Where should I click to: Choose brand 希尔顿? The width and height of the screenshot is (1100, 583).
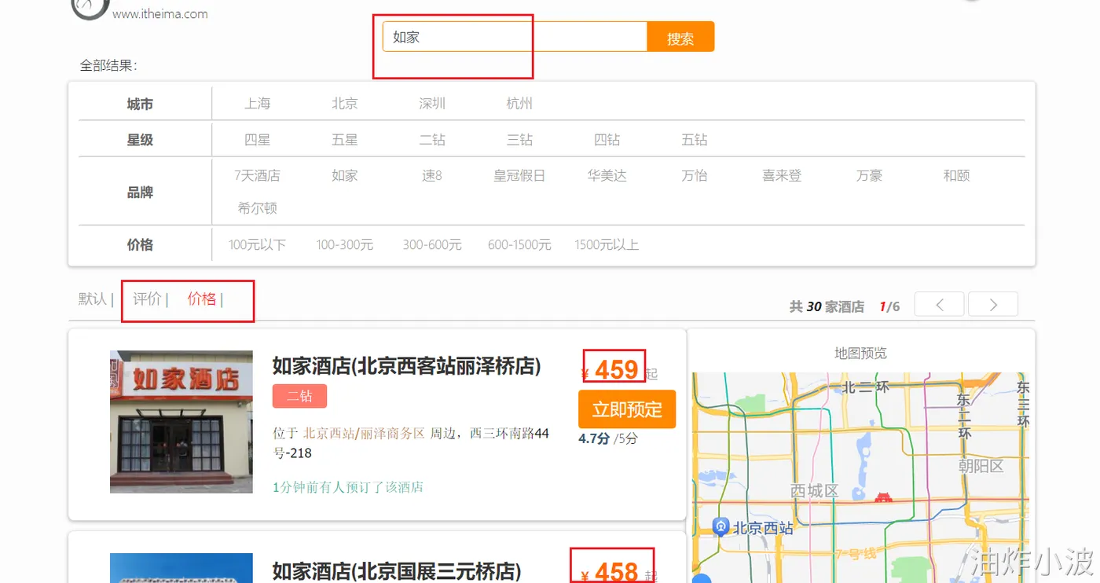click(257, 209)
